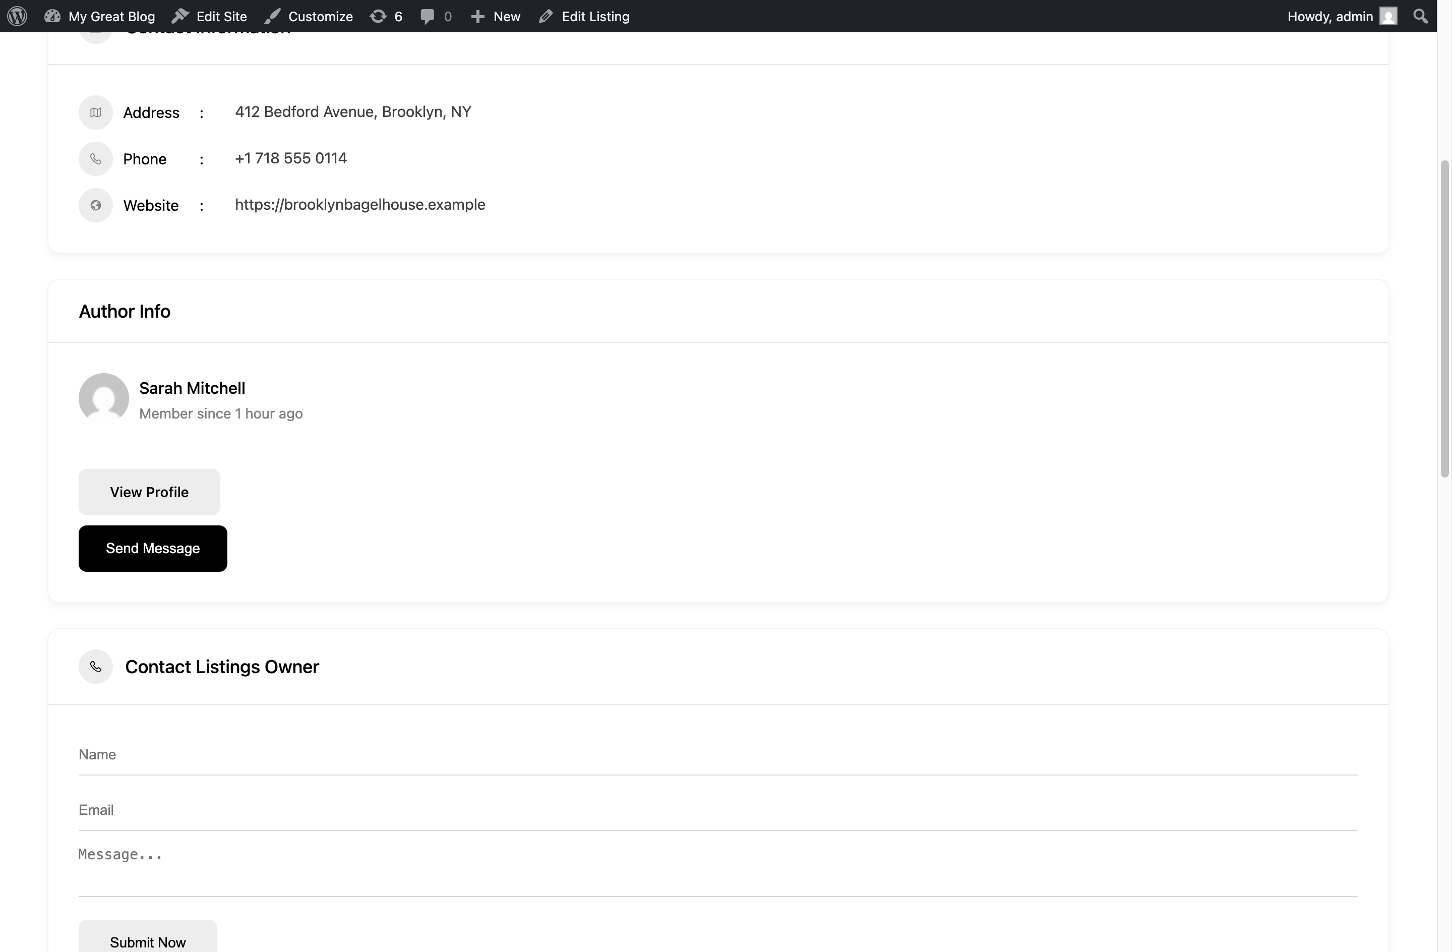The image size is (1452, 952).
Task: Call the phone number +1 718 555 0114
Action: pyautogui.click(x=291, y=158)
